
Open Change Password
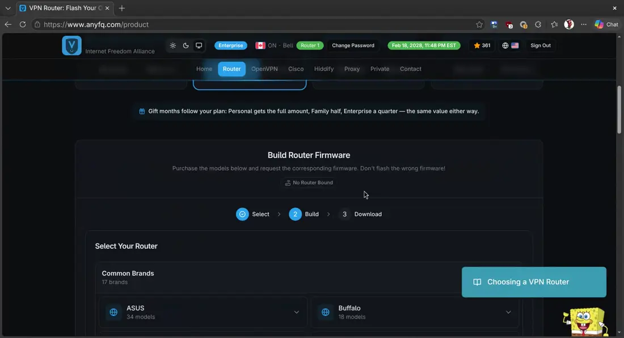(x=353, y=45)
